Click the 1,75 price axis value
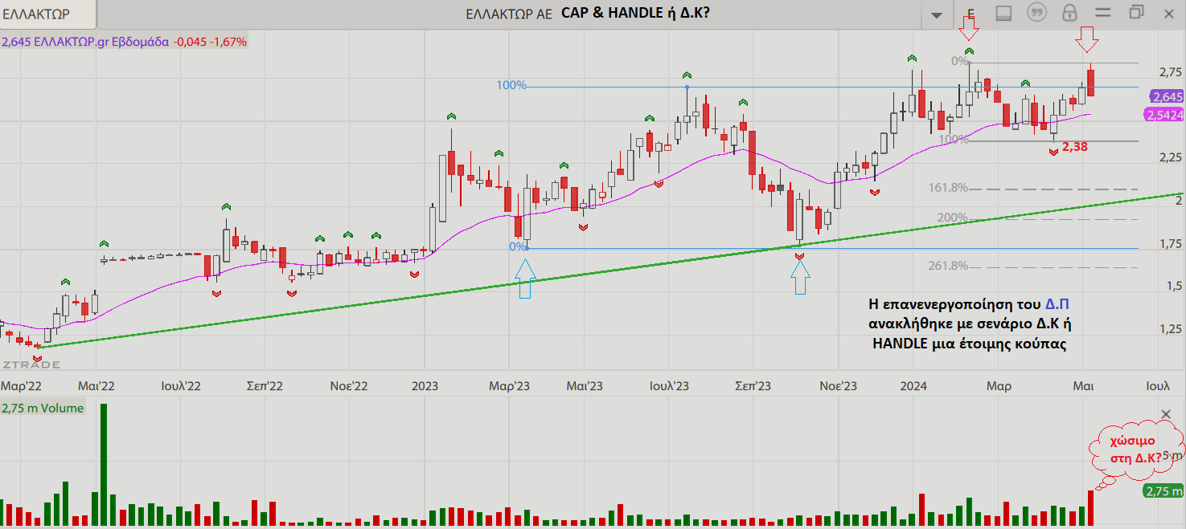 [x=1171, y=244]
